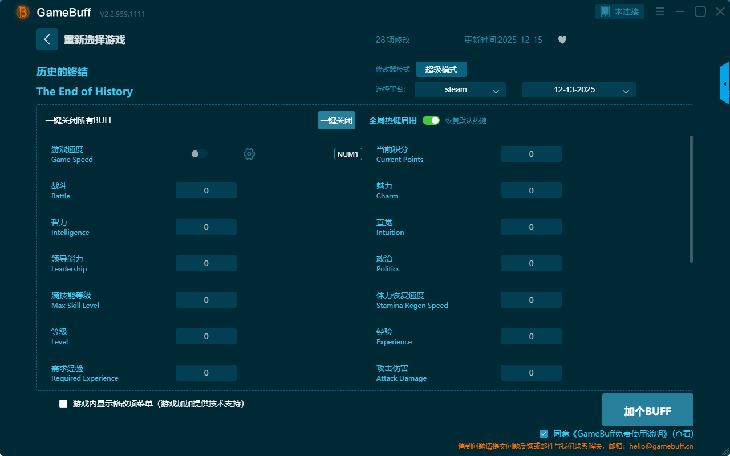
Task: Open the hamburger menu in title bar
Action: pyautogui.click(x=660, y=11)
